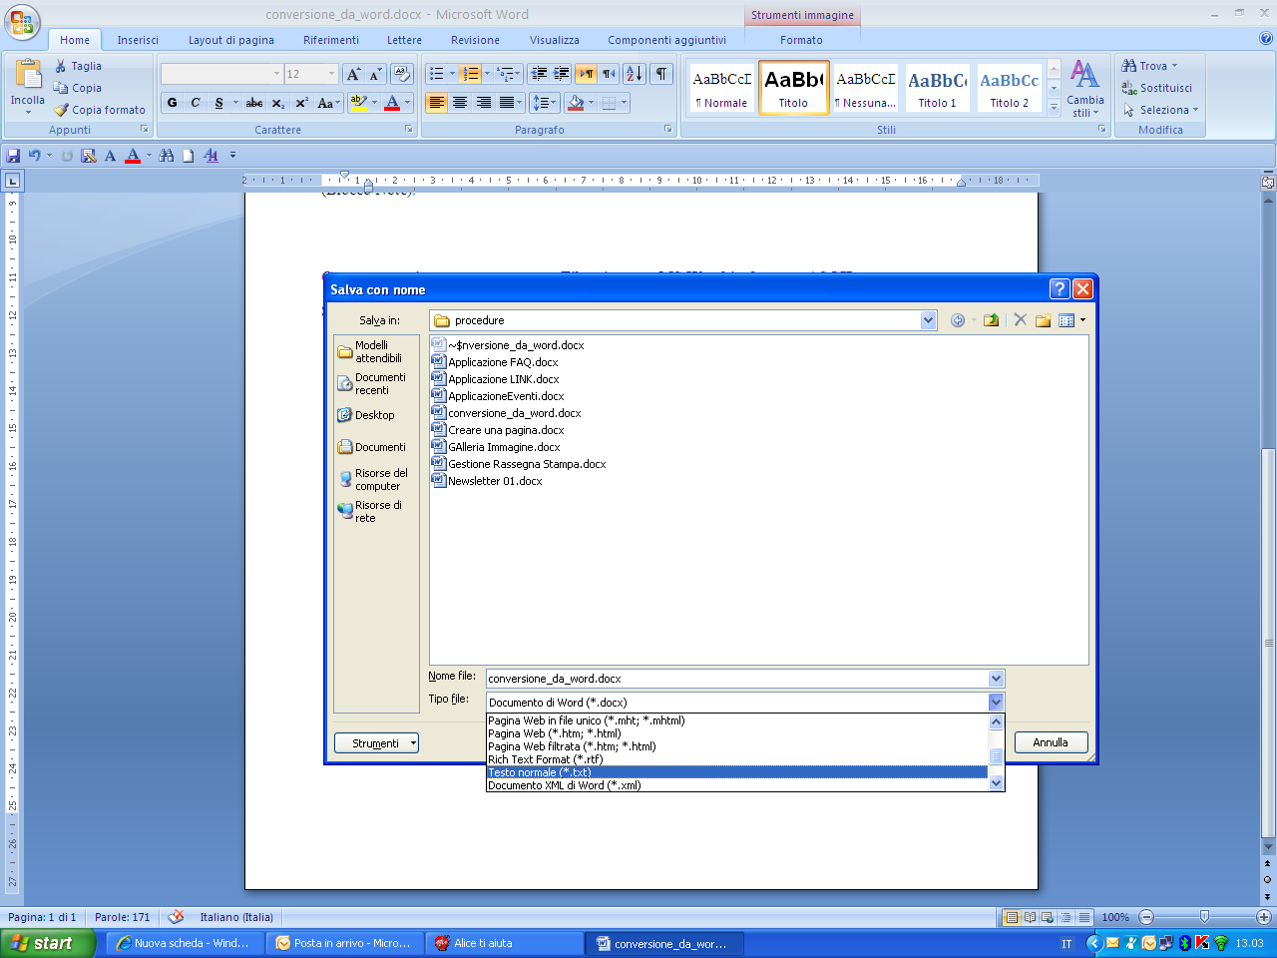Image resolution: width=1277 pixels, height=958 pixels.
Task: Expand the Nome file dropdown arrow
Action: click(996, 679)
